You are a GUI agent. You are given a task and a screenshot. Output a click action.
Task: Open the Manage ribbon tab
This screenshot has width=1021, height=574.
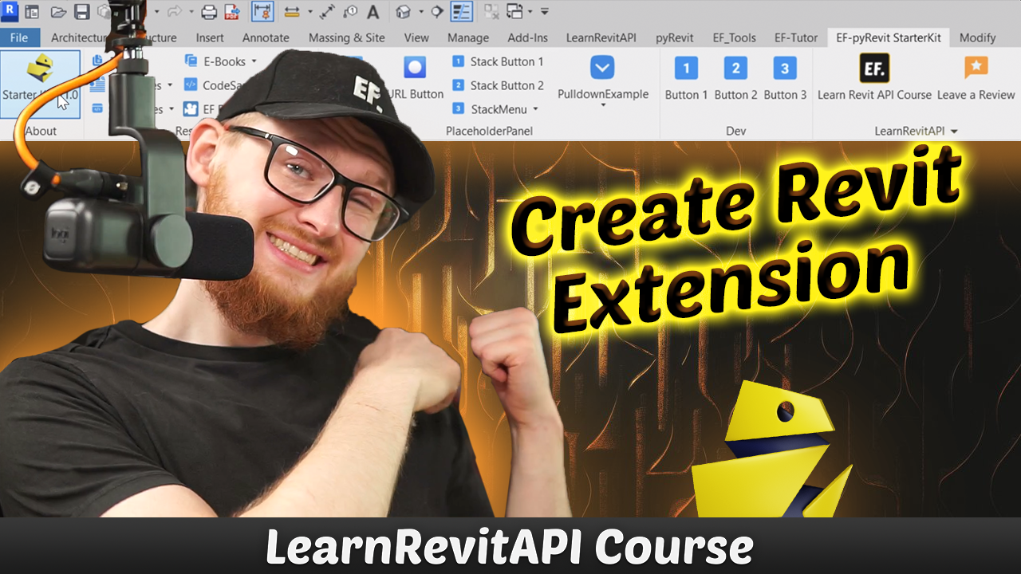pos(467,37)
